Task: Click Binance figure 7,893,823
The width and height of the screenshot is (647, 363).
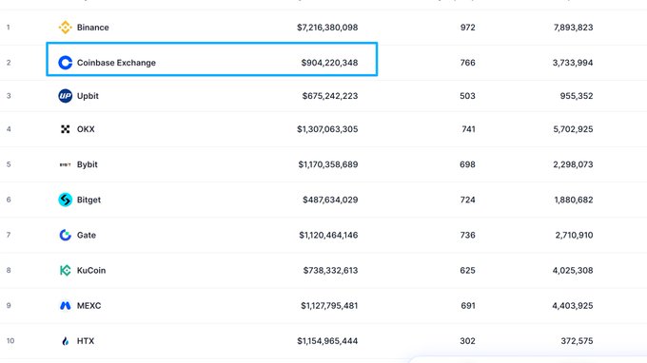Action: point(573,28)
